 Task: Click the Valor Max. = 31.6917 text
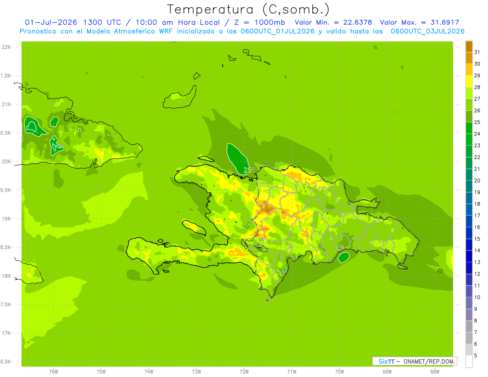pyautogui.click(x=420, y=22)
